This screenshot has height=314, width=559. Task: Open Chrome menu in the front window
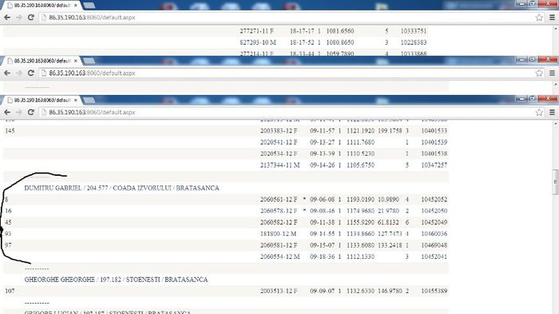pos(553,113)
